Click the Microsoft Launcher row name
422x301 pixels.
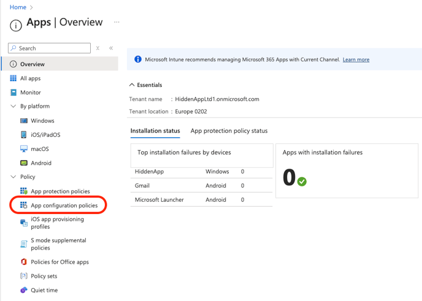coord(159,200)
